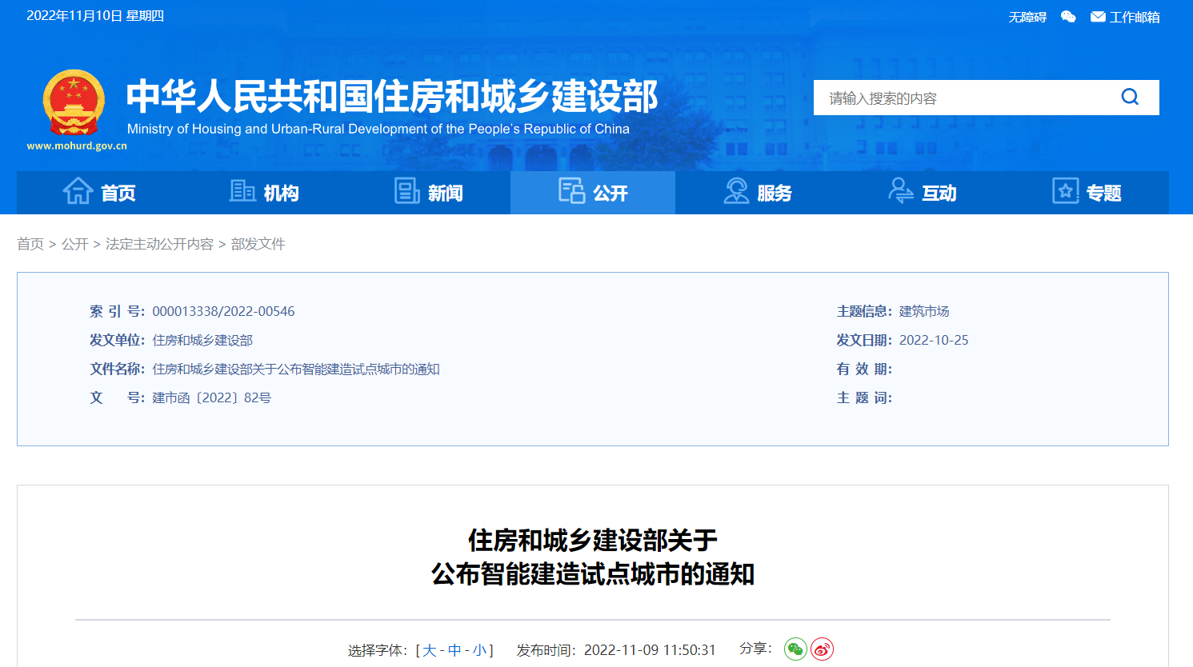Click 工作邮箱 link
Viewport: 1193px width, 667px height.
(1135, 17)
